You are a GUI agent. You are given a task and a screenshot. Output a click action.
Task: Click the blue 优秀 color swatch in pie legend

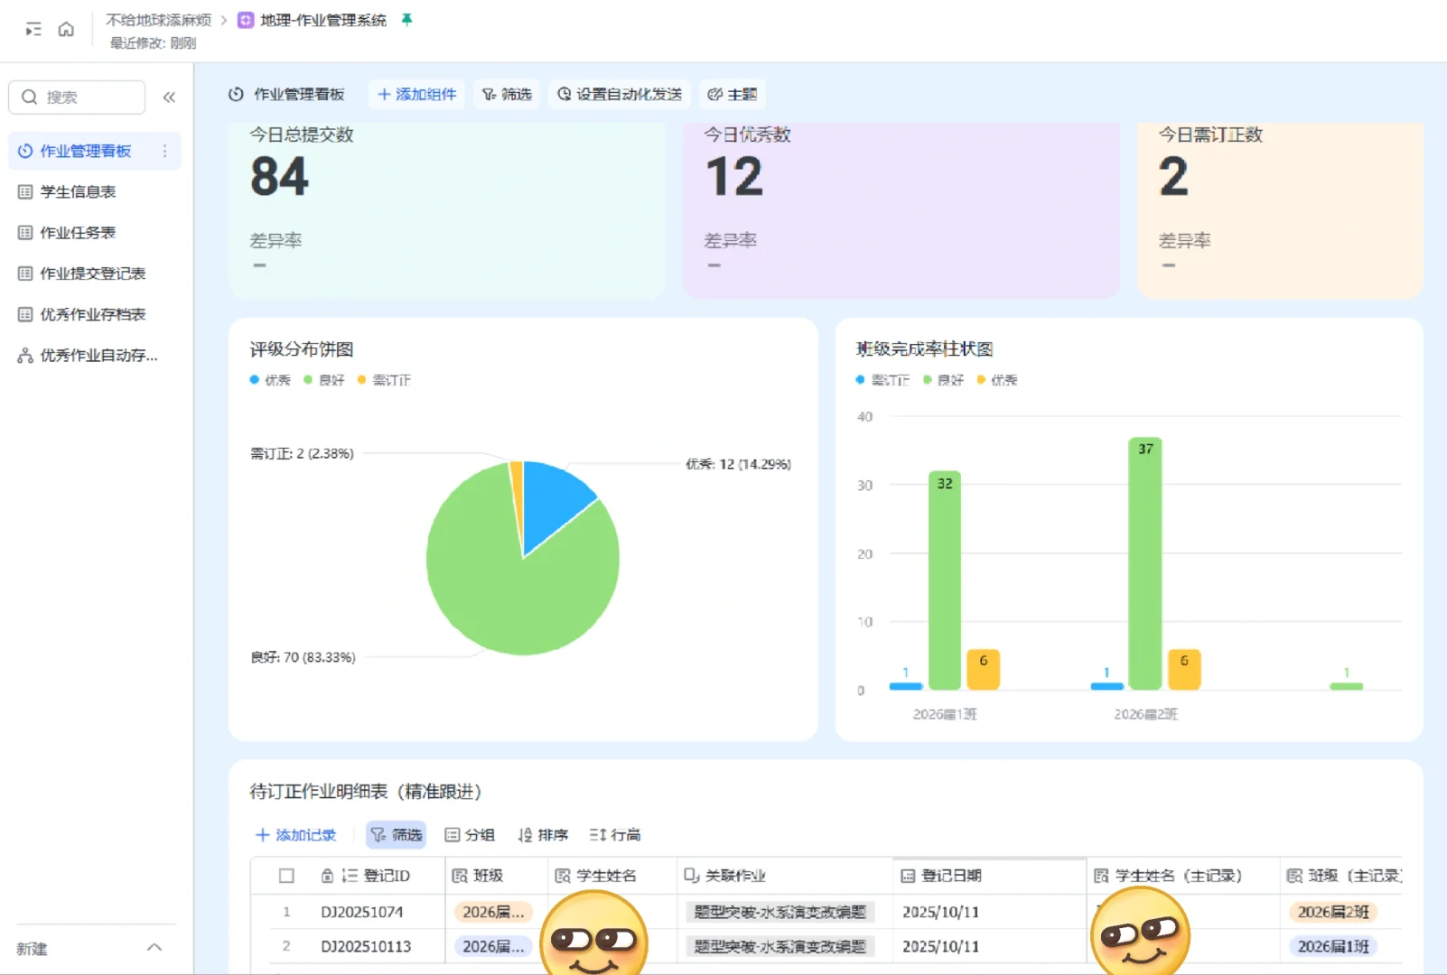254,379
